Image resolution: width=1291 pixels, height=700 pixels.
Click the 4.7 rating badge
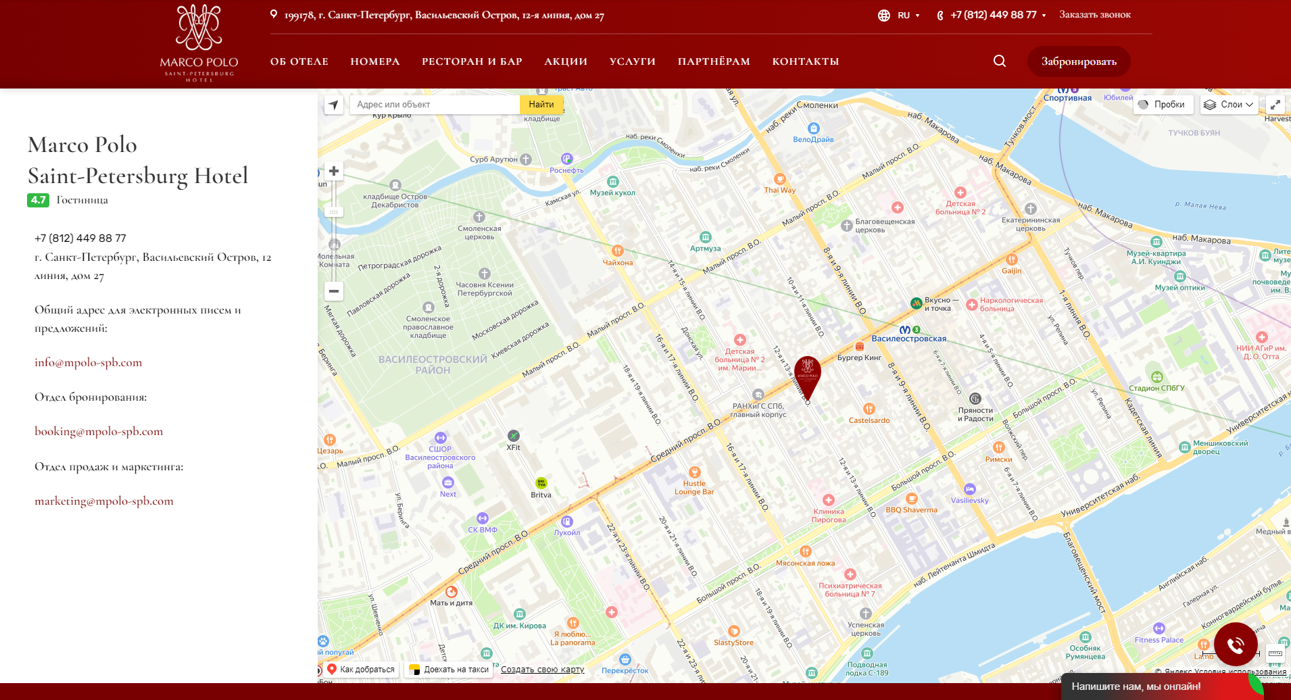(x=39, y=200)
